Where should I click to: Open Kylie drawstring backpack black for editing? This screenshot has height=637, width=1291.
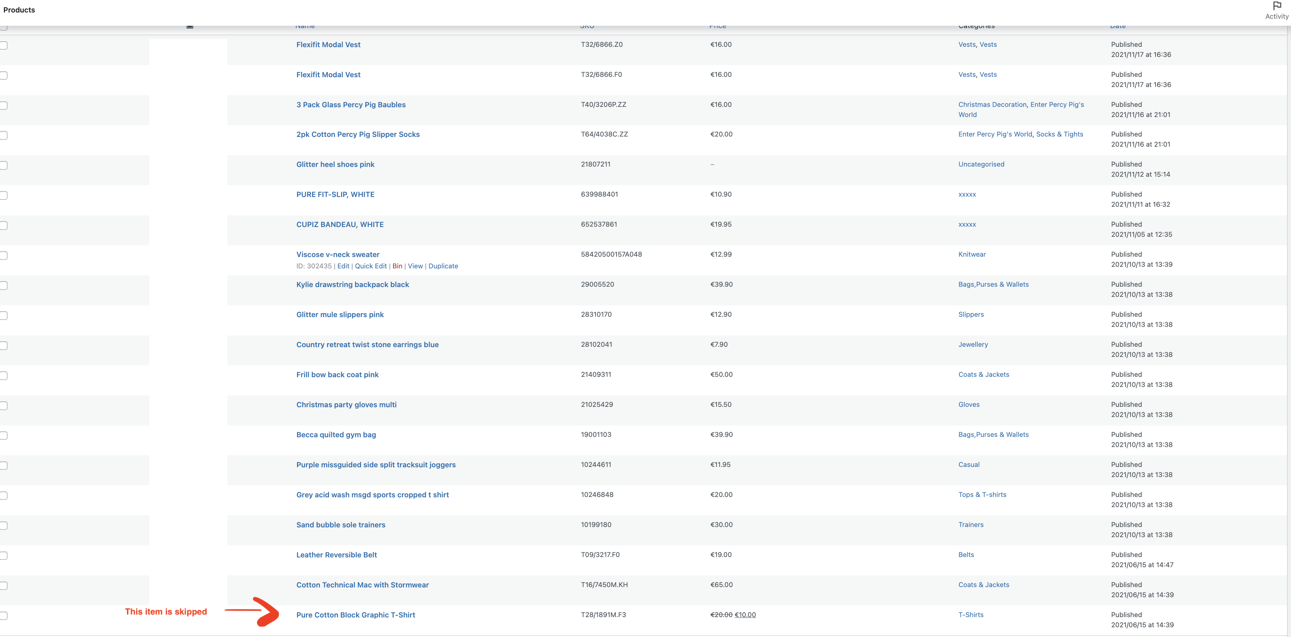352,284
